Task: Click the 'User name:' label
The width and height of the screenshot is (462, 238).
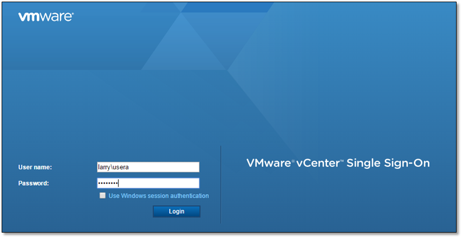Action: pyautogui.click(x=35, y=167)
